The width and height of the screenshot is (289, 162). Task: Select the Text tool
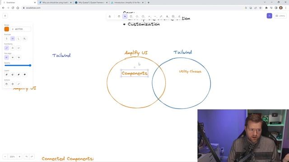click(x=167, y=17)
